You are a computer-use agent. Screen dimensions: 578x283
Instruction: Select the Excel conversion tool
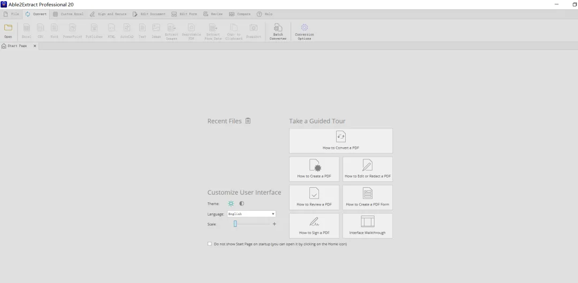pos(27,31)
